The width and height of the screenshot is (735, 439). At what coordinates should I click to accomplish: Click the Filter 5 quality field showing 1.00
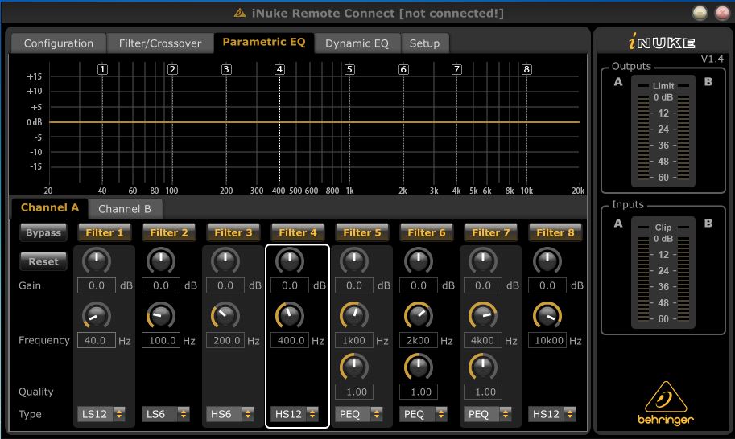point(354,392)
